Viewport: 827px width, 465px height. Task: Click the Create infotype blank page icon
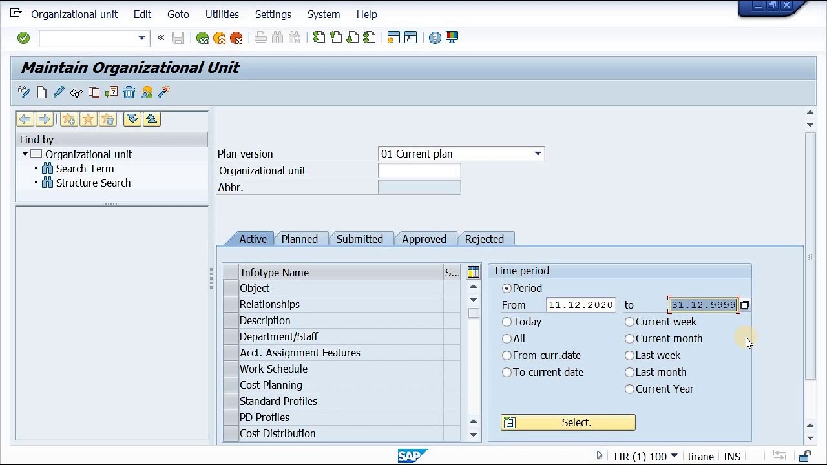pyautogui.click(x=42, y=92)
